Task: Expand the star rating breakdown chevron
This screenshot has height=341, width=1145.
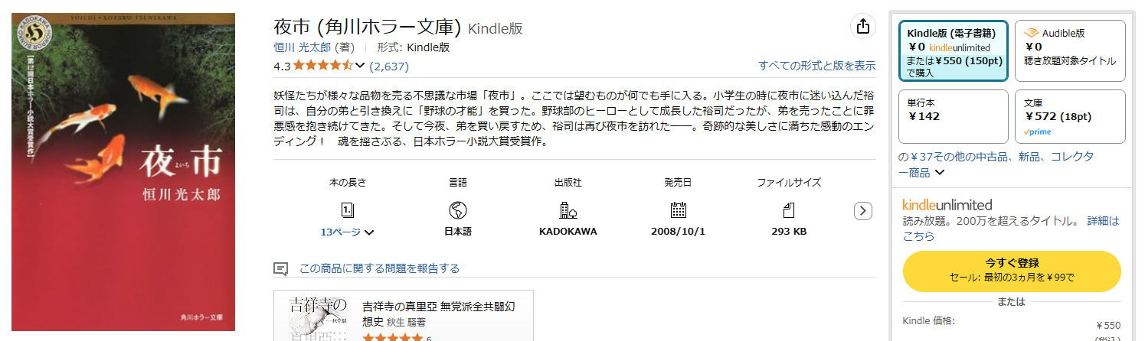Action: pos(360,66)
